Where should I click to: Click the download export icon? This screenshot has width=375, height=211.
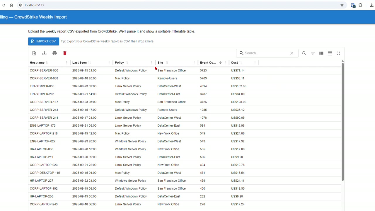[45, 53]
